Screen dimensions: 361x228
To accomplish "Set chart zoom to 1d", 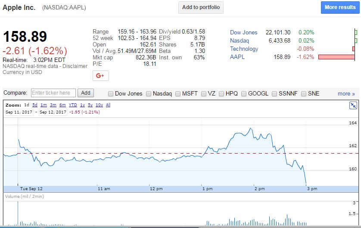I will pos(27,105).
